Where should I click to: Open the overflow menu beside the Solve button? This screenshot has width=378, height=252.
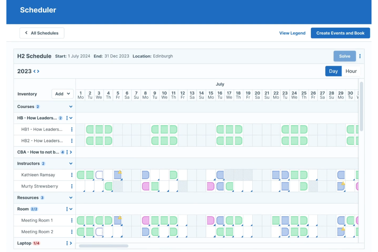[360, 56]
